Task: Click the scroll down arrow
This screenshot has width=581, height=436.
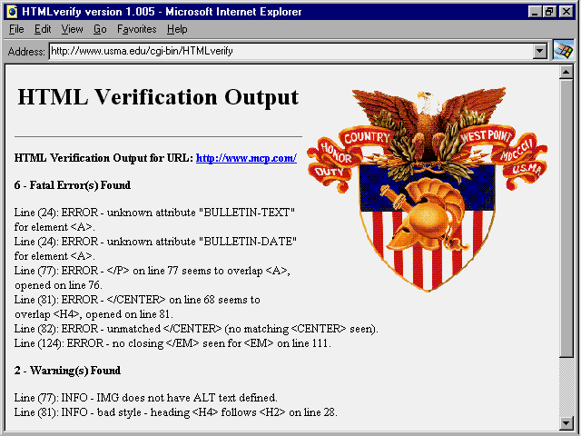Action: click(567, 422)
